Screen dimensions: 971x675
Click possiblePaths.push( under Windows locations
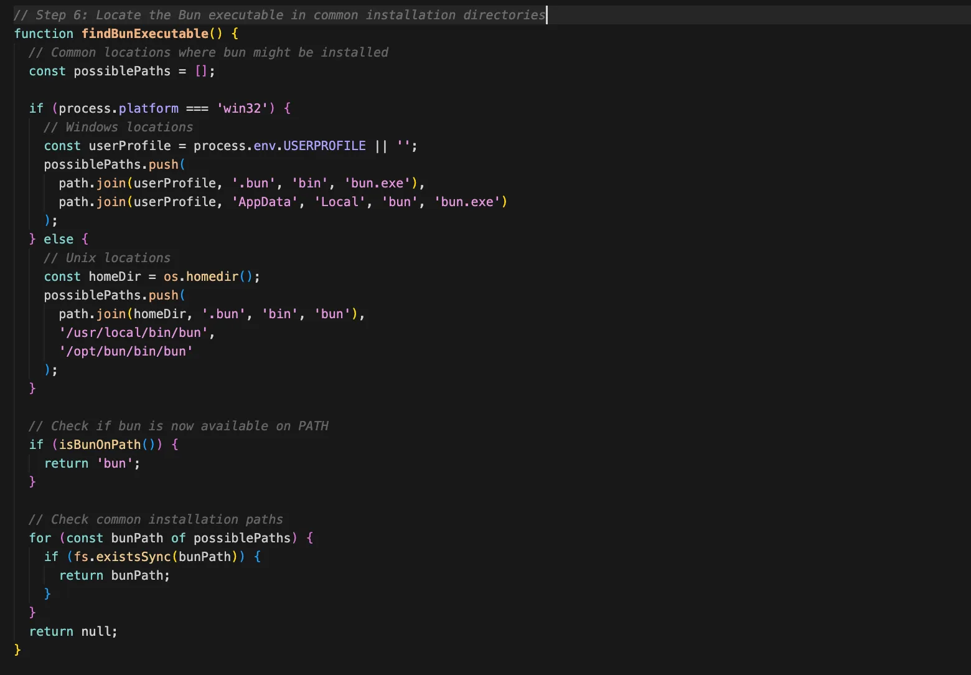coord(115,164)
